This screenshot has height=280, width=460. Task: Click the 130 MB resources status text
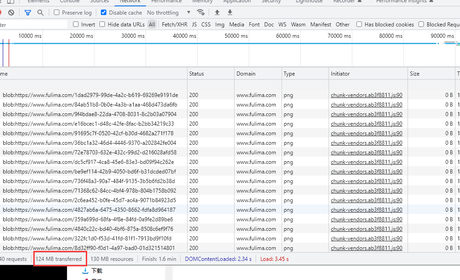point(112,259)
